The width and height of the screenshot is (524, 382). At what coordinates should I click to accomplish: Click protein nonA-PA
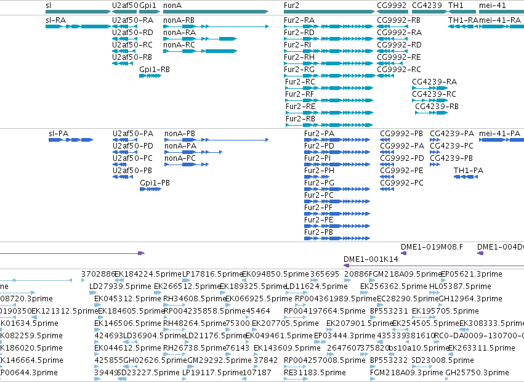[193, 152]
